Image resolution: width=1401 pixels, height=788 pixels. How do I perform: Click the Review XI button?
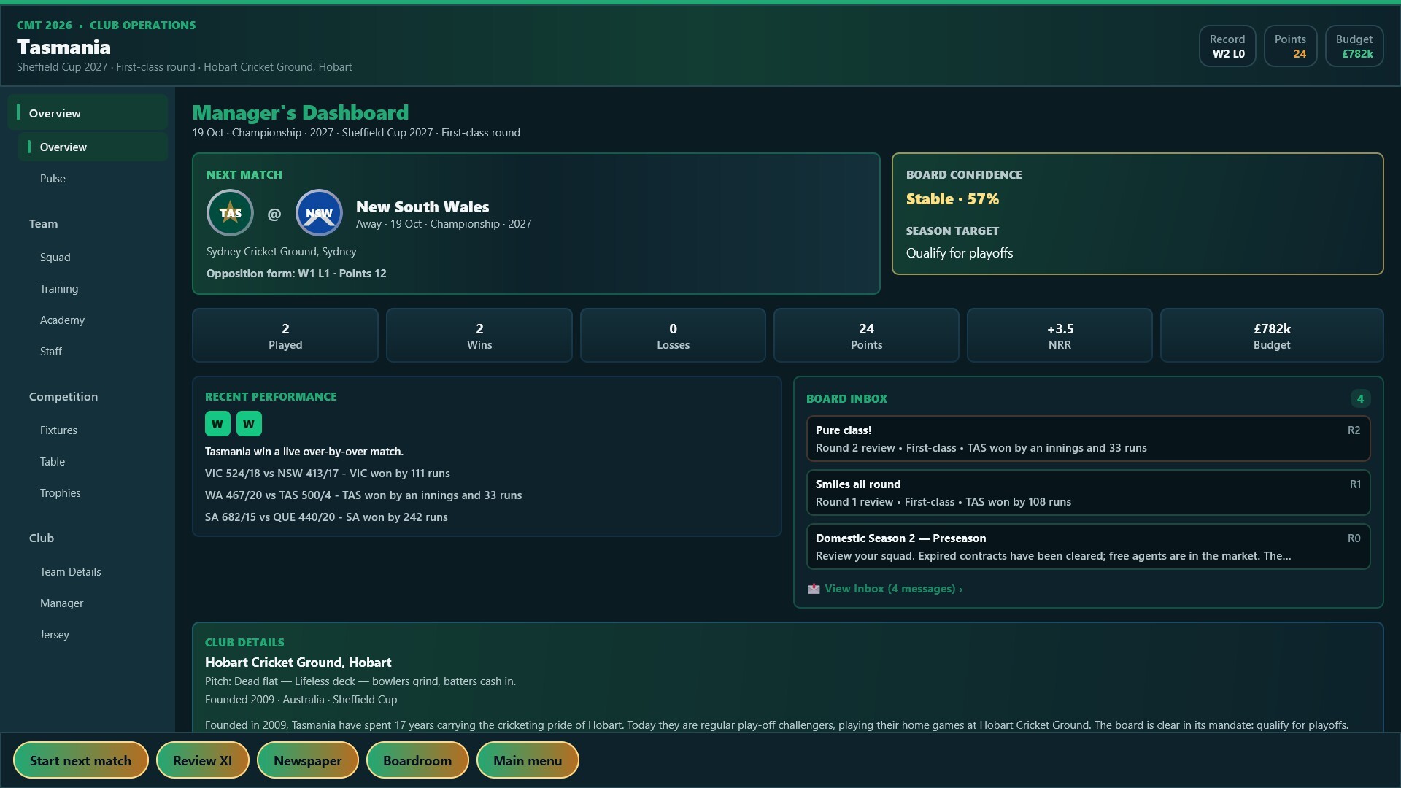point(203,760)
